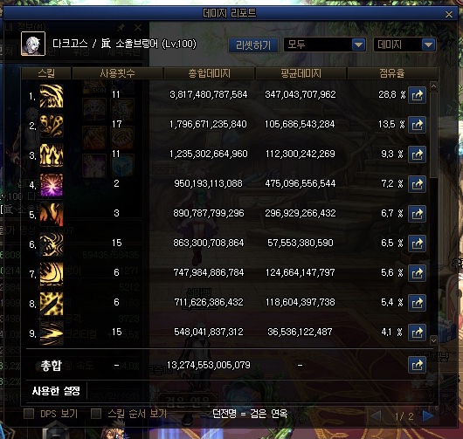Go to the next page arrow
Image resolution: width=463 pixels, height=439 pixels.
[x=428, y=415]
